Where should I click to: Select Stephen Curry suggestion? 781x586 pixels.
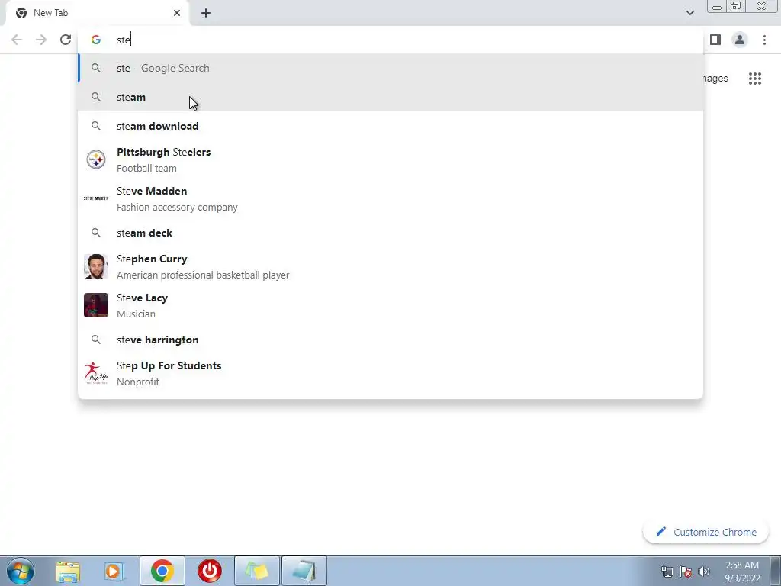pos(390,266)
